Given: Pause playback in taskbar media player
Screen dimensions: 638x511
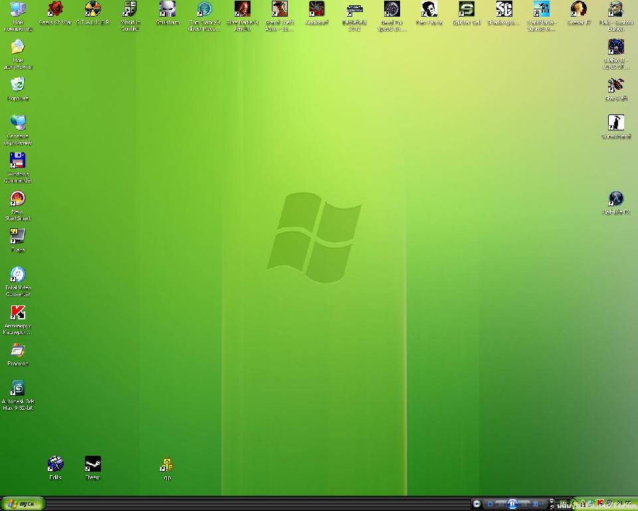Looking at the screenshot, I should [512, 504].
